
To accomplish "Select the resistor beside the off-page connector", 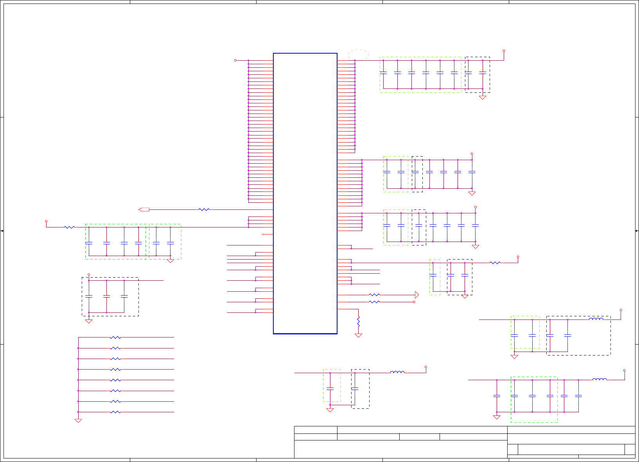I will point(204,209).
